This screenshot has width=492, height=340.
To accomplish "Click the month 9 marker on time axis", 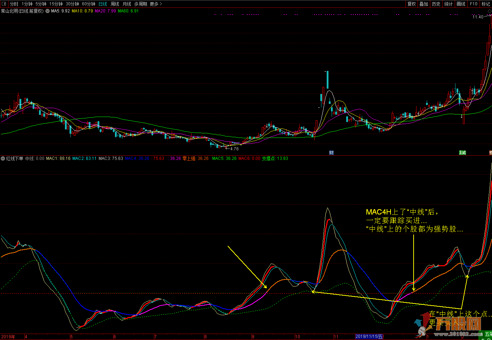I will coord(253,336).
